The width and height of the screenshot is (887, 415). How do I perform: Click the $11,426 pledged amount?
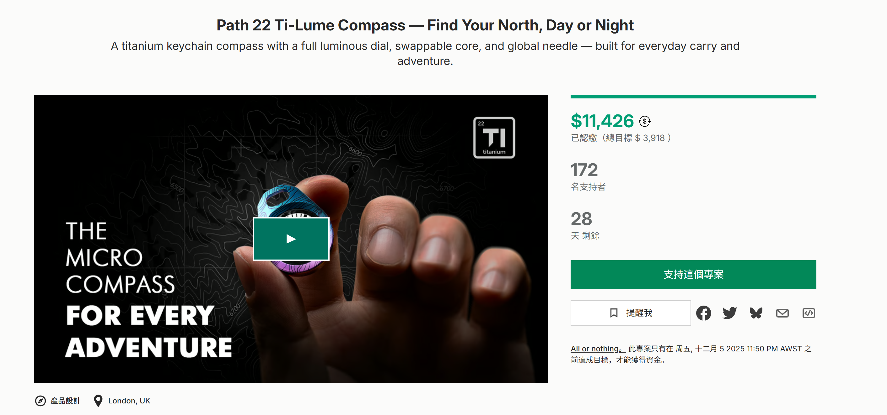[x=602, y=121]
